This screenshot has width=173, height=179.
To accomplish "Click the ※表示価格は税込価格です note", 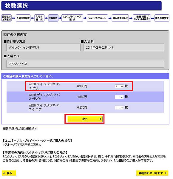I will point(20,129).
